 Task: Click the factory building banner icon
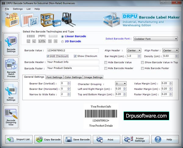click(112, 20)
